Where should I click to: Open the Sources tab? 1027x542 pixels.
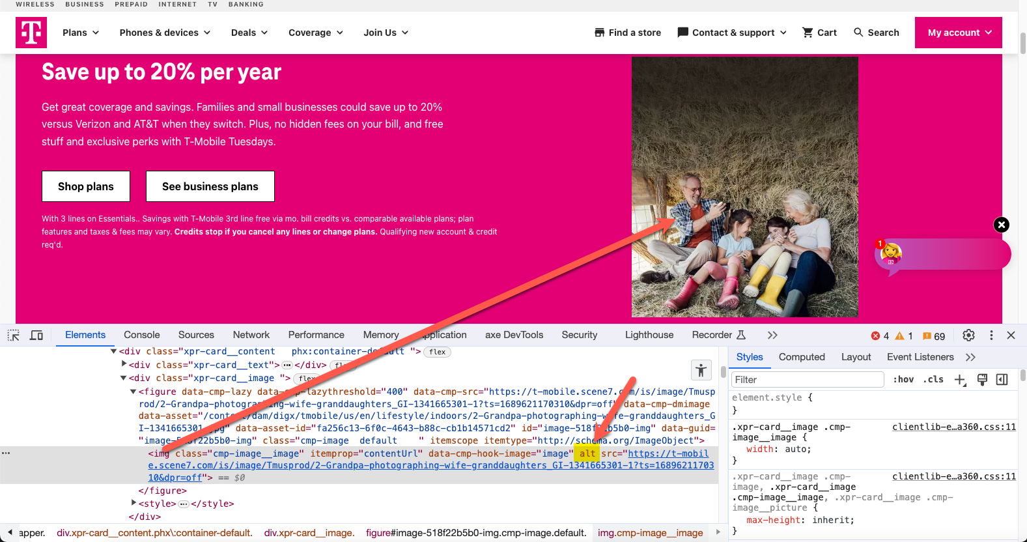point(196,335)
